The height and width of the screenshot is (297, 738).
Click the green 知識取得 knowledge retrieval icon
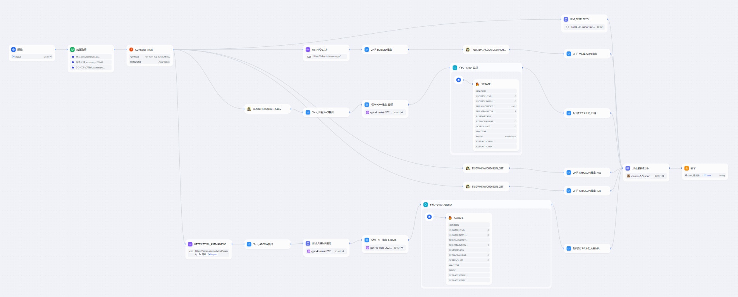tap(72, 49)
